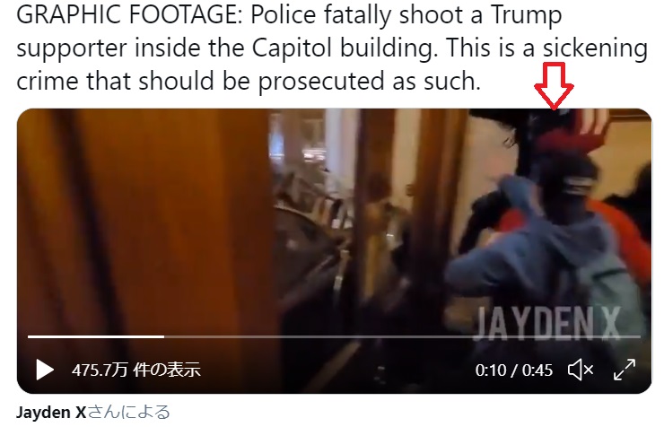Click the red downward arrow annotation
The width and height of the screenshot is (664, 427).
point(554,86)
